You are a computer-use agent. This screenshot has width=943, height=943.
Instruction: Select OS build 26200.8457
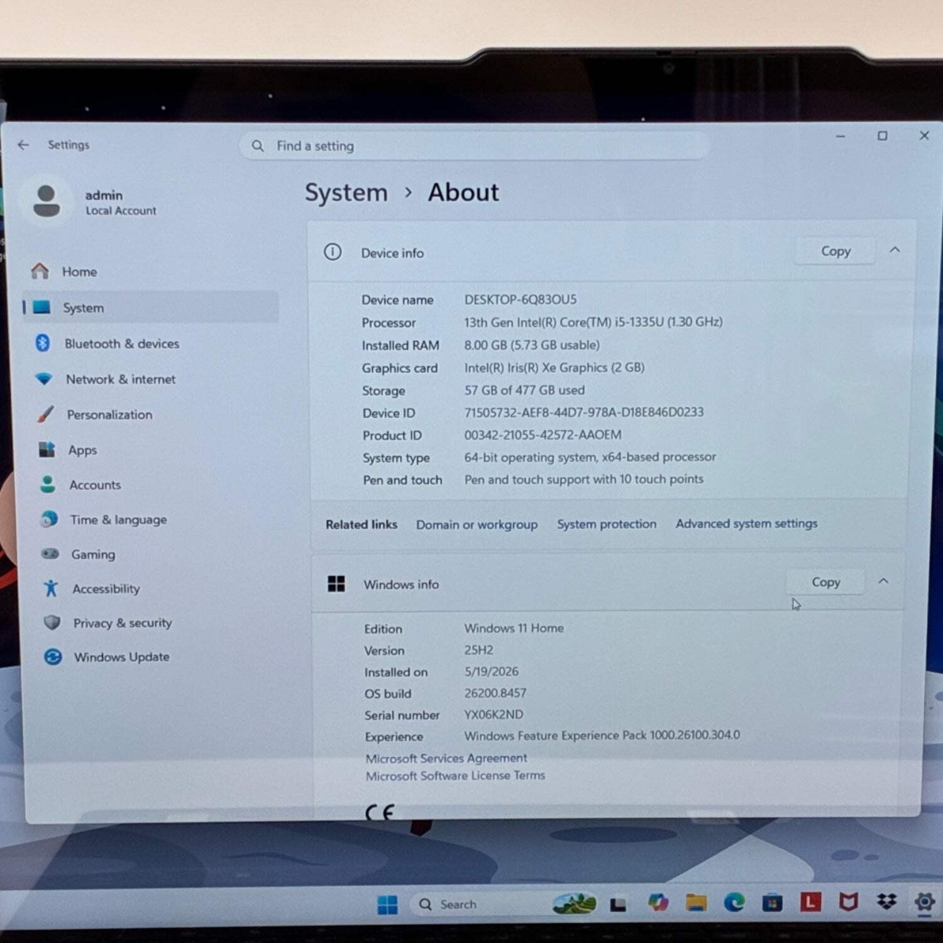click(495, 693)
